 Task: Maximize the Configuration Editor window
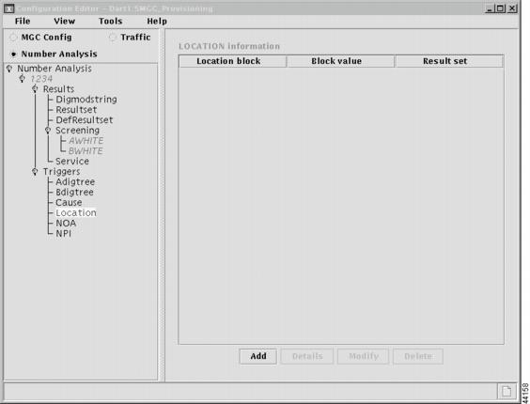(x=500, y=8)
